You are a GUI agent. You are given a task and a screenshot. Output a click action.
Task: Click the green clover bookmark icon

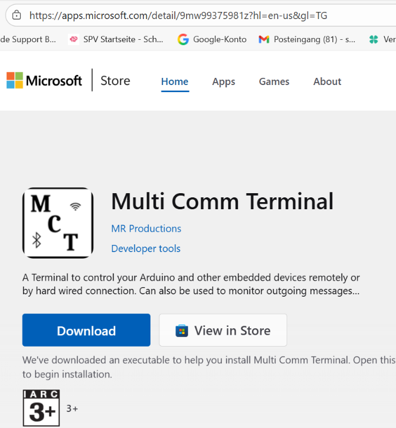373,39
